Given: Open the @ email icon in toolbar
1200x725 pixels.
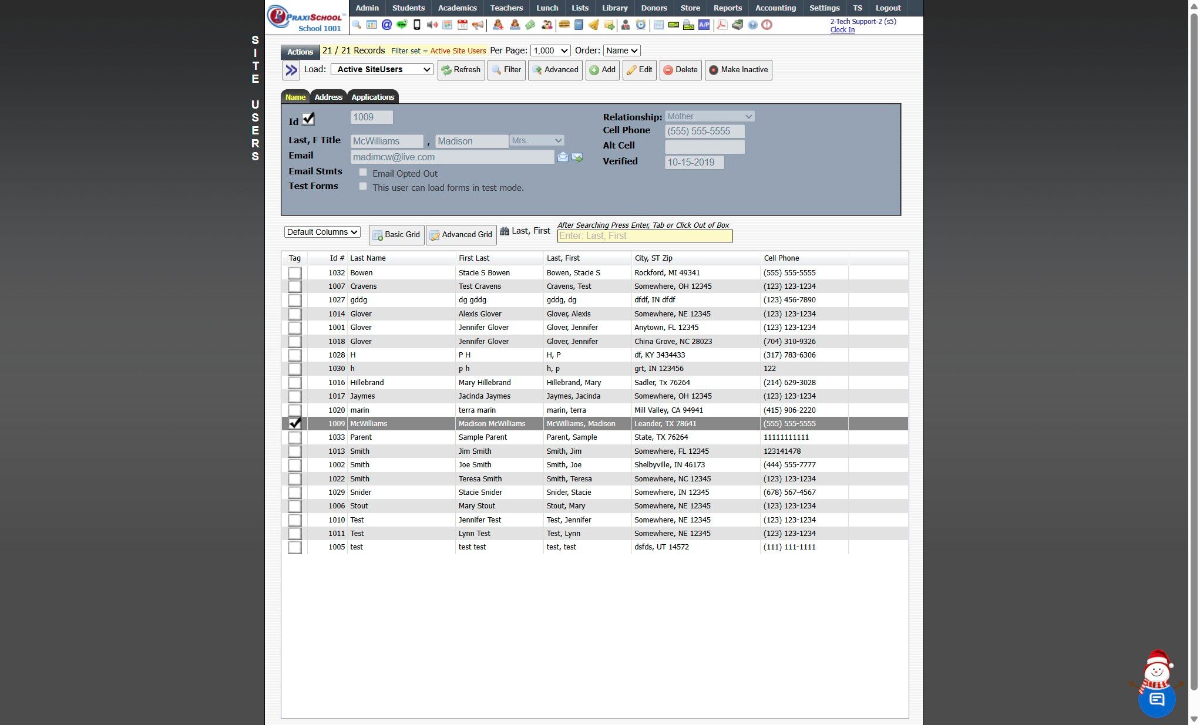Looking at the screenshot, I should 386,25.
